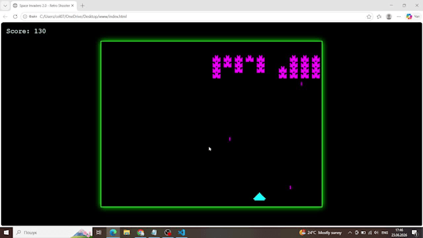The width and height of the screenshot is (423, 238).
Task: Open the browser profile avatar
Action: pyautogui.click(x=389, y=17)
